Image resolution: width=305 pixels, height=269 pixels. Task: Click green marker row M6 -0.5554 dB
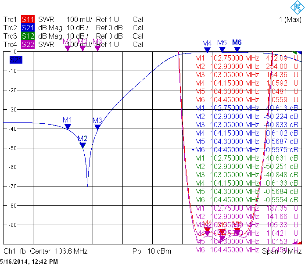[x=247, y=200]
